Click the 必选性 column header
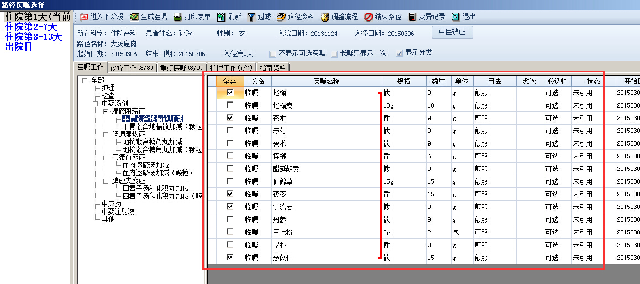Viewport: 640px width, 284px height. point(557,81)
